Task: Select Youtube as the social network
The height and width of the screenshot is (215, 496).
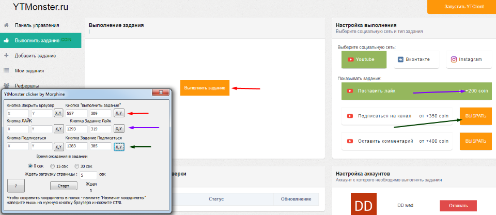Action: [364, 59]
